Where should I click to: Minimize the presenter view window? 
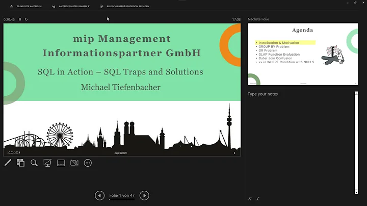coord(347,3)
